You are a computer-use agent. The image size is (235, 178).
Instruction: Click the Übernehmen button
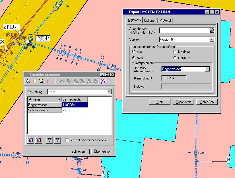click(103, 152)
